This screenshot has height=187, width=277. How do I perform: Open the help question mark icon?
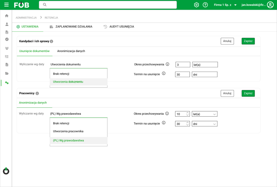coord(205,5)
